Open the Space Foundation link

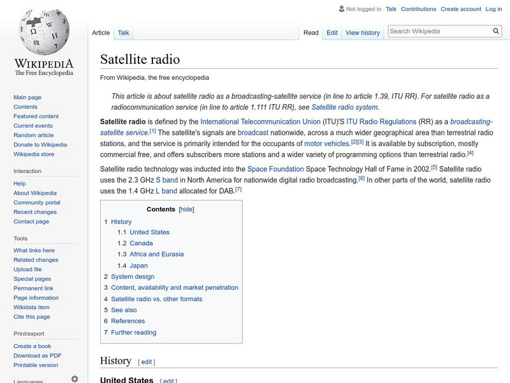click(x=275, y=169)
